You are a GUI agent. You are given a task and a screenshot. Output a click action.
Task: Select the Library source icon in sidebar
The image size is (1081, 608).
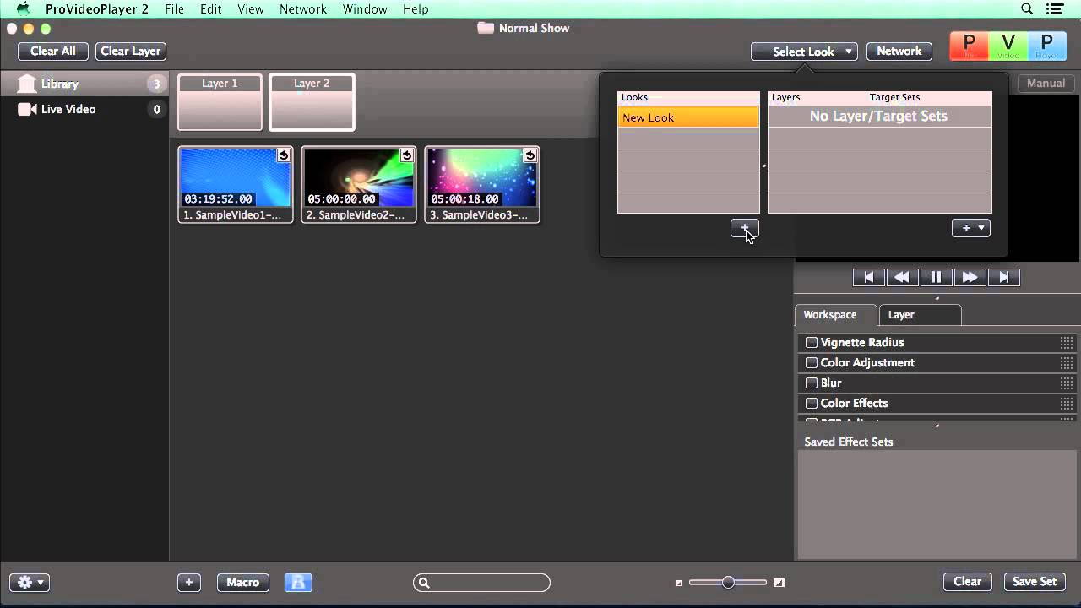[27, 84]
